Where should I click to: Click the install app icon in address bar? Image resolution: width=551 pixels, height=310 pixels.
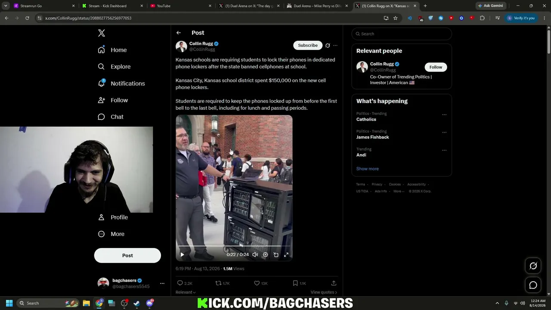click(x=386, y=18)
